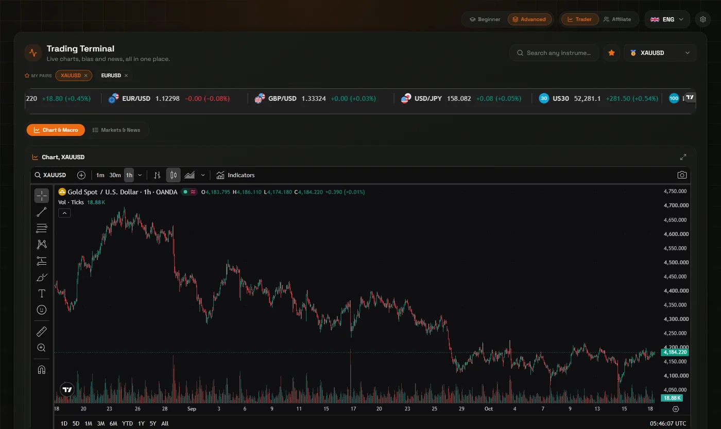Switch chart style to bars

[158, 175]
